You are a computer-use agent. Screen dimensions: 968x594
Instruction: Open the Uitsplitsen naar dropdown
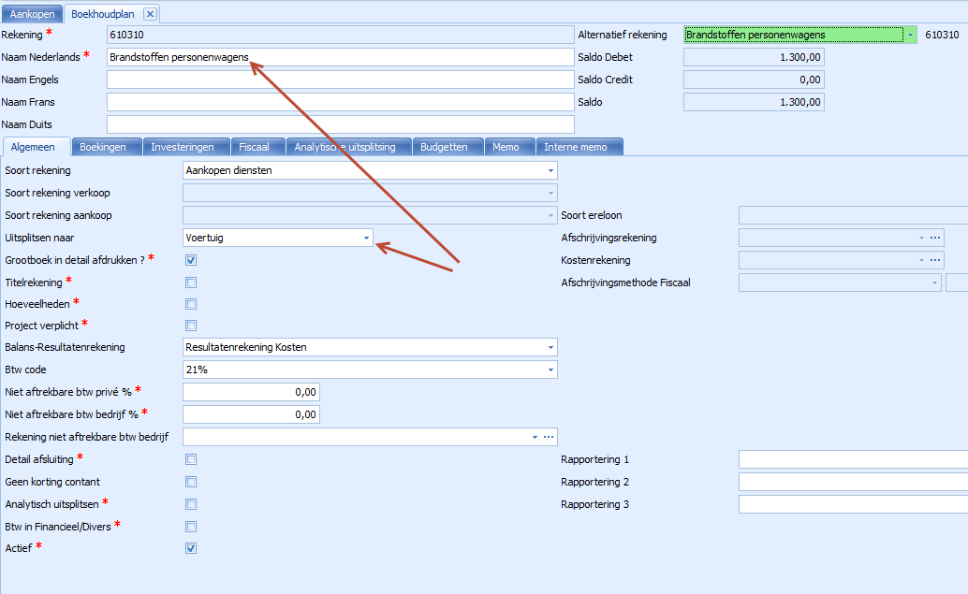[366, 238]
